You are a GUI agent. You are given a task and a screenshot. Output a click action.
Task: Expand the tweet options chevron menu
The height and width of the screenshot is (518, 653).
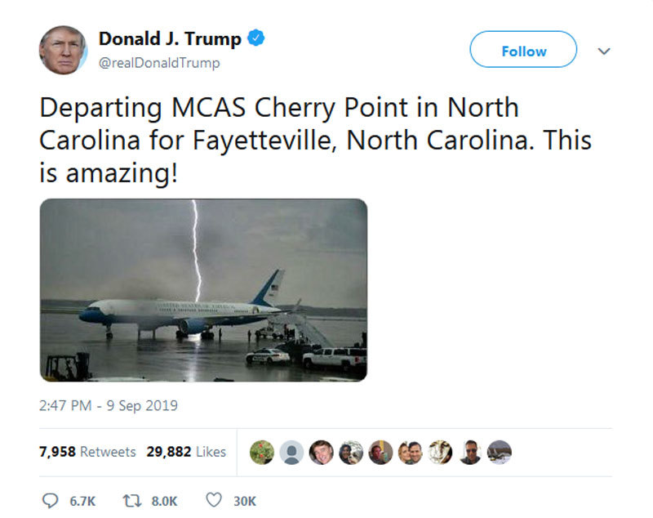click(x=604, y=51)
